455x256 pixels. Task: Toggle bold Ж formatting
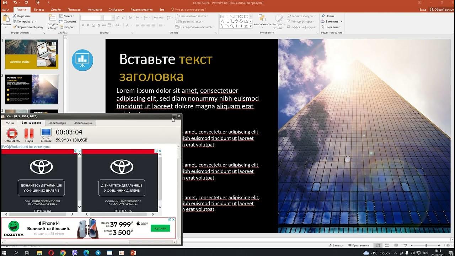point(83,25)
